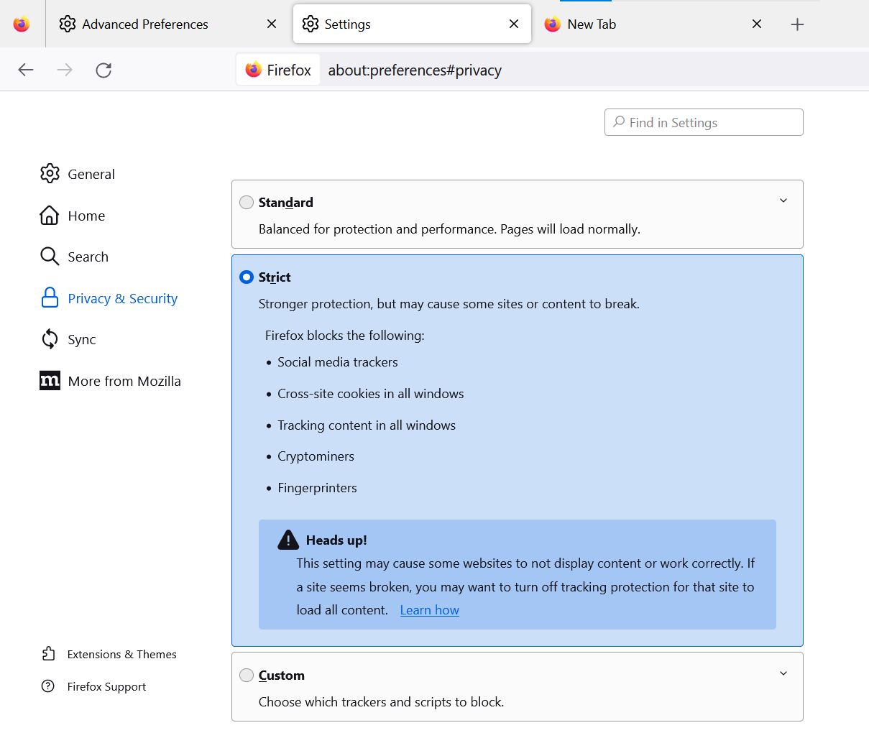
Task: Open Firefox Support help icon
Action: point(48,686)
